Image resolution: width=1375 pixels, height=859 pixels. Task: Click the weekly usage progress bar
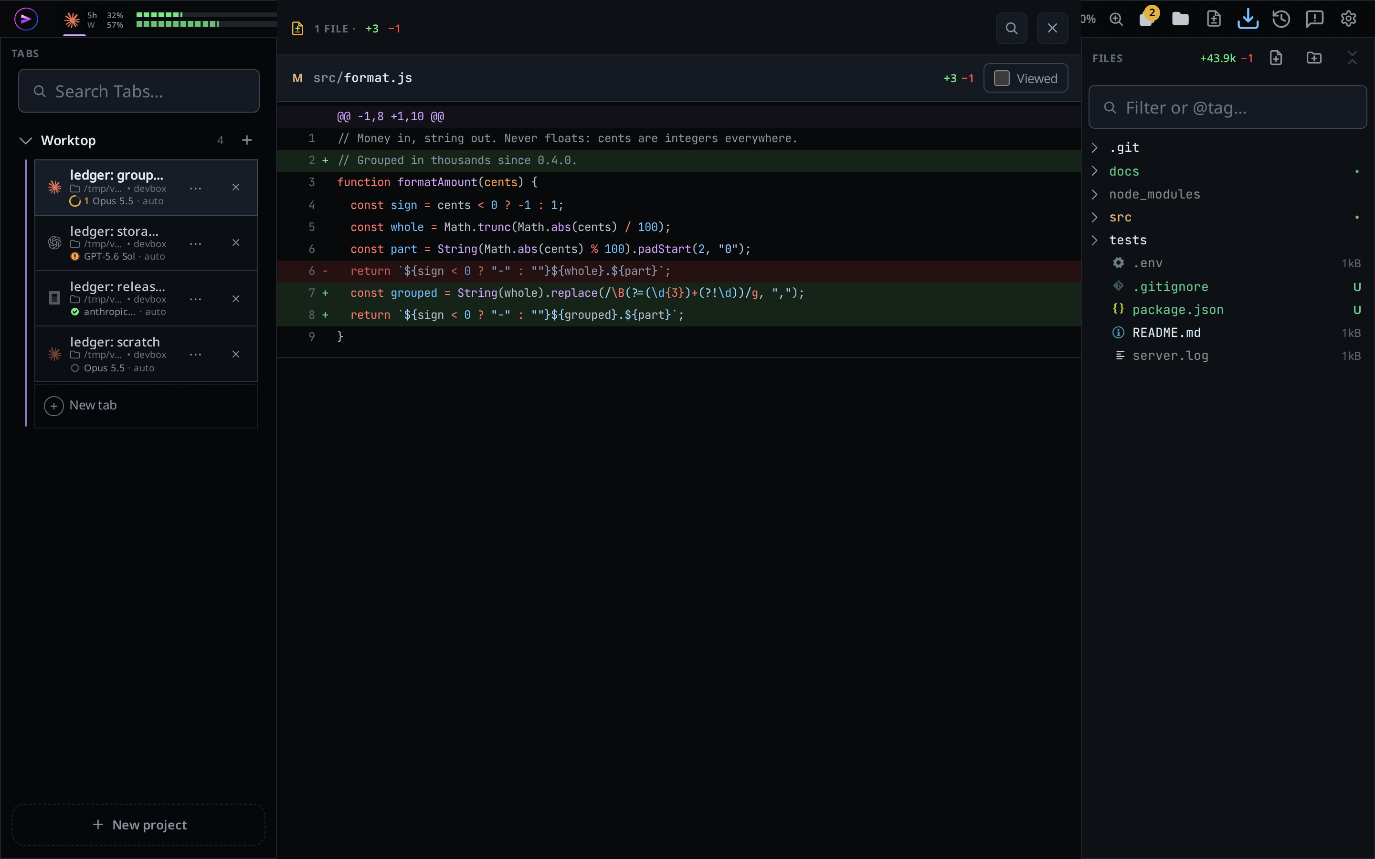coord(206,24)
